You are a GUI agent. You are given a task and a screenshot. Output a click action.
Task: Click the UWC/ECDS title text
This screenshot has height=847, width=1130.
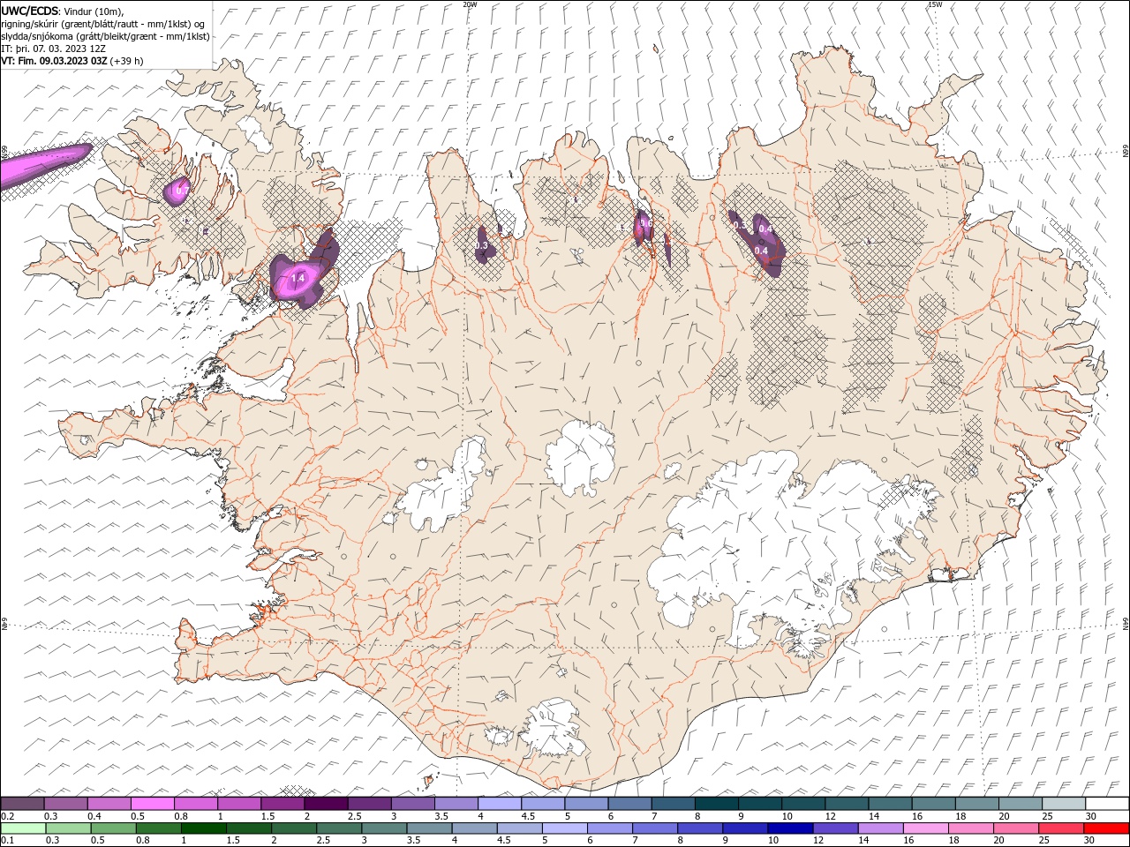click(x=30, y=11)
